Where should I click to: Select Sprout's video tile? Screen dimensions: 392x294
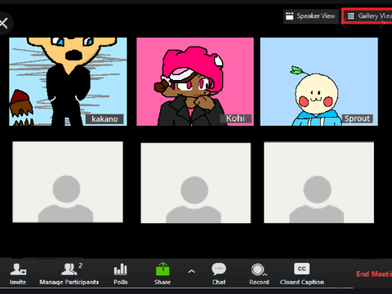(x=319, y=82)
